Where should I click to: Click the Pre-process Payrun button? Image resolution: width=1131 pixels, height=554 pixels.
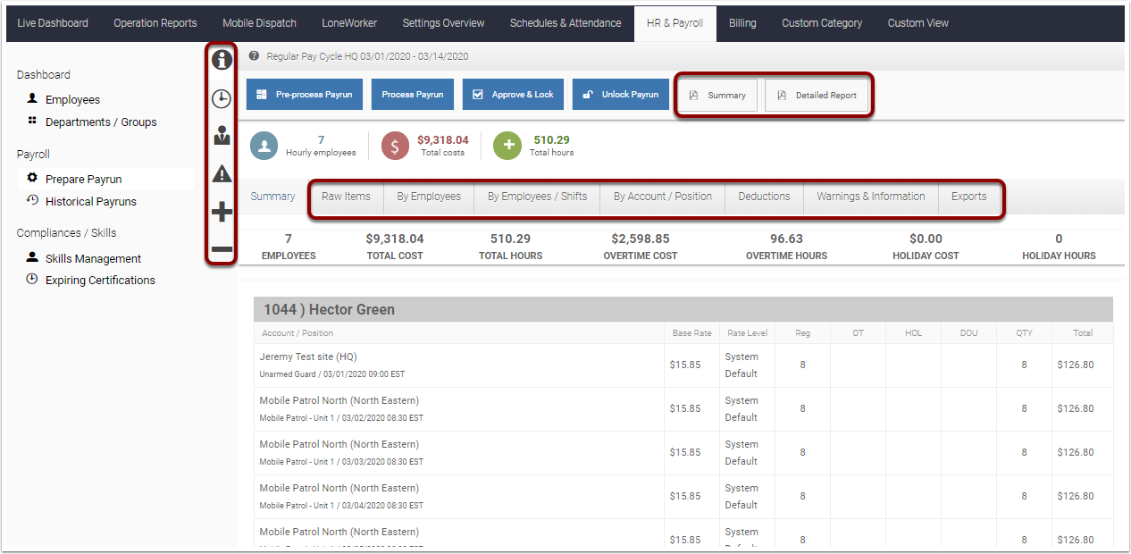[304, 93]
